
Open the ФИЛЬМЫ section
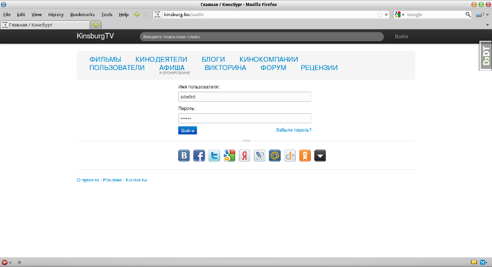[x=105, y=59]
